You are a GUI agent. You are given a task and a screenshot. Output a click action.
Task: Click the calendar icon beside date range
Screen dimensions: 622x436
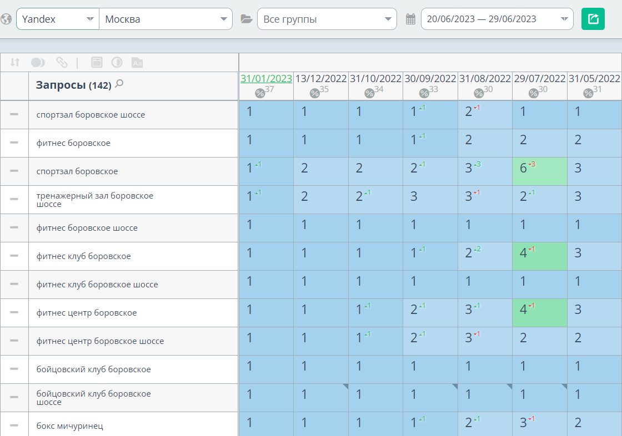410,19
